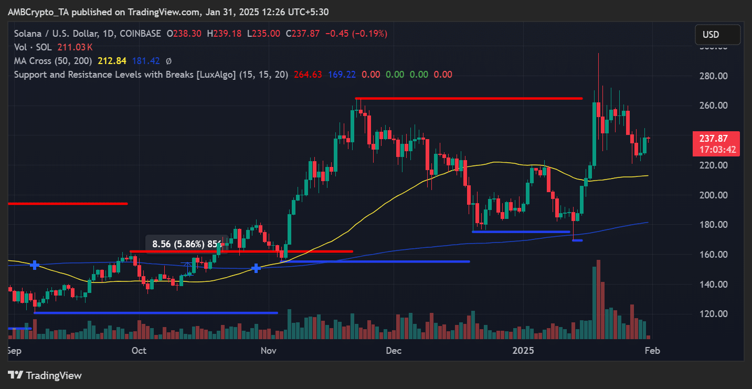This screenshot has height=389, width=752.
Task: Click the Oct label on time axis
Action: (x=139, y=351)
